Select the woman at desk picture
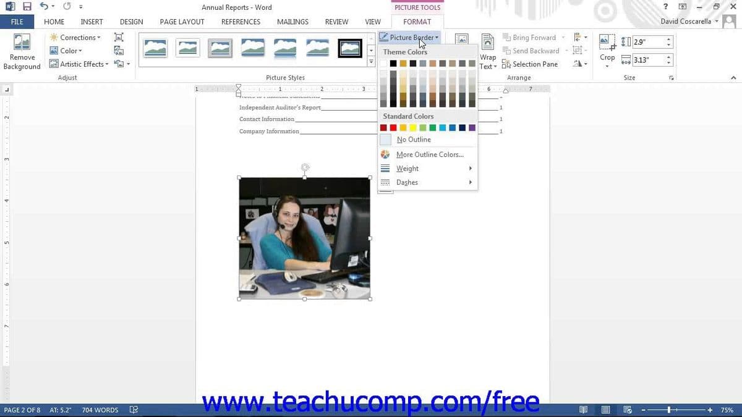 tap(305, 238)
